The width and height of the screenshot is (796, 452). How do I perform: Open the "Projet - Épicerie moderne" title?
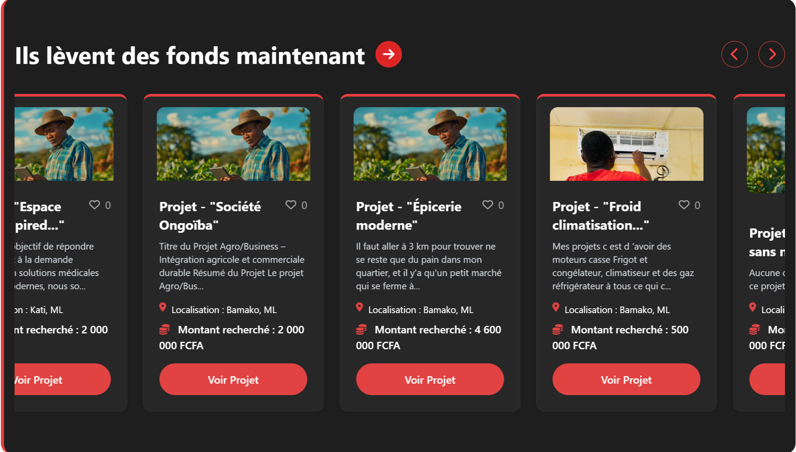click(x=409, y=216)
